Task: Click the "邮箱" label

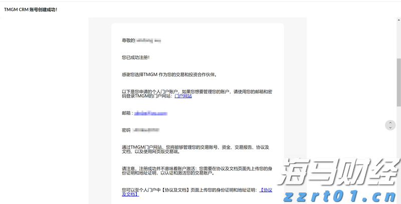Action: 126,113
